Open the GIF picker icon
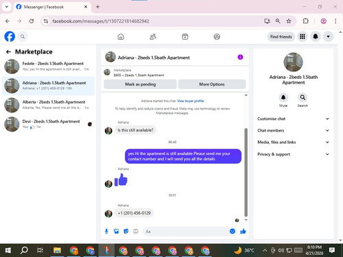The height and width of the screenshot is (257, 343). coord(136,232)
